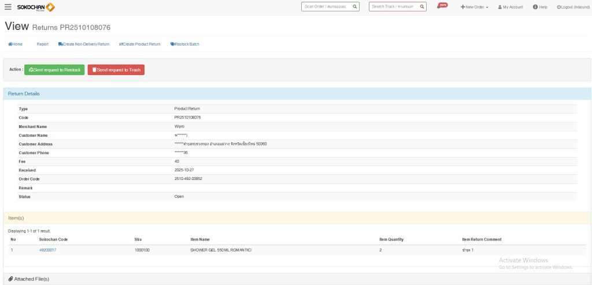Click the Scan Order search magnifier icon
The image size is (592, 285).
(355, 7)
